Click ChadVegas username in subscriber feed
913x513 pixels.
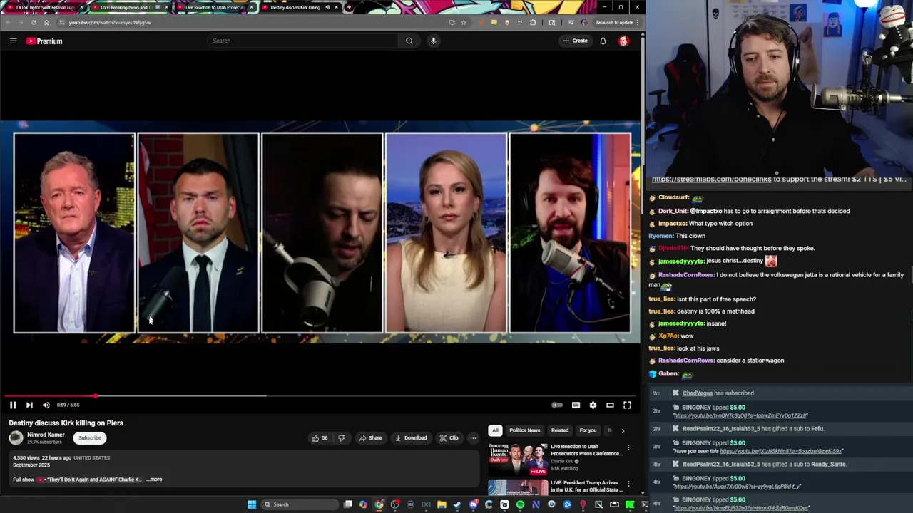(x=698, y=393)
